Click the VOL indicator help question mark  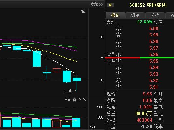(x=80, y=100)
